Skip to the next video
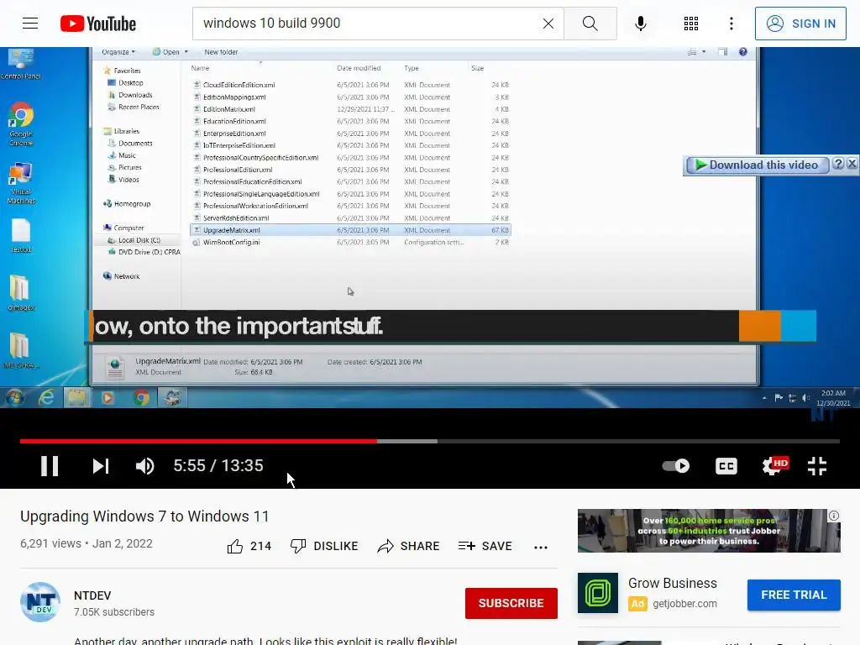The width and height of the screenshot is (860, 645). tap(101, 466)
